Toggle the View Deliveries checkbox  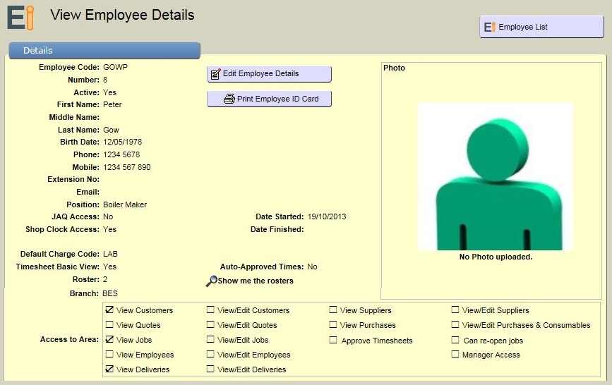[109, 369]
